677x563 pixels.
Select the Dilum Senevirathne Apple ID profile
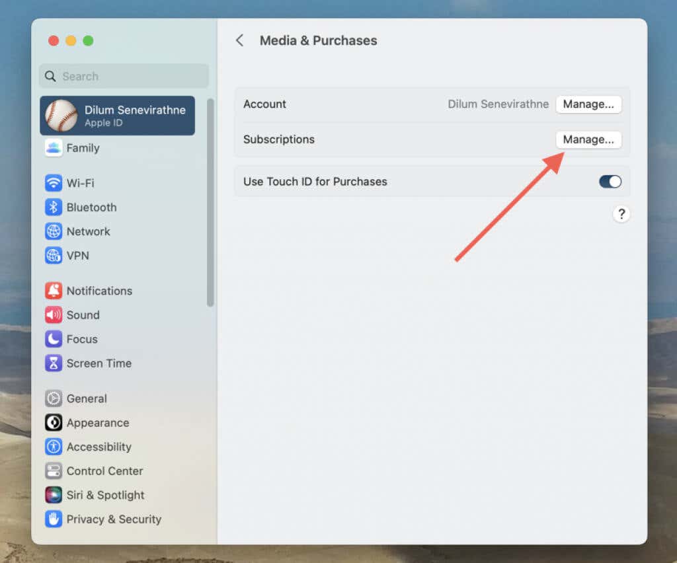pyautogui.click(x=118, y=116)
